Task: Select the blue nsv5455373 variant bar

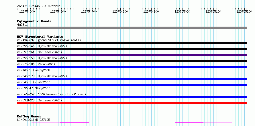Action: point(132,79)
